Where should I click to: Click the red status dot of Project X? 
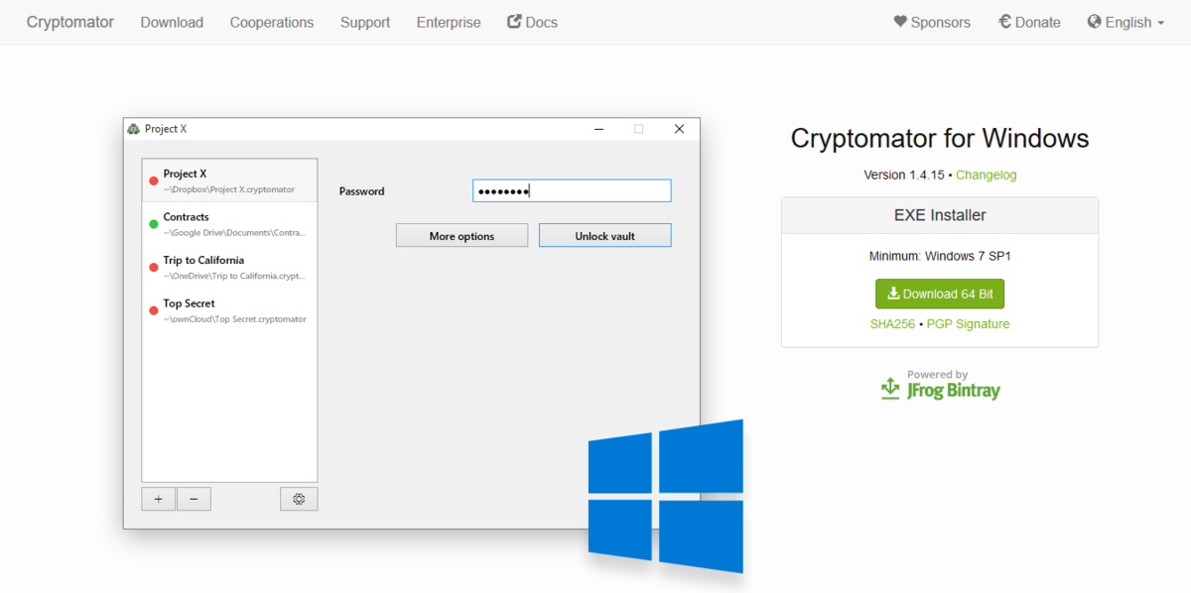click(154, 180)
